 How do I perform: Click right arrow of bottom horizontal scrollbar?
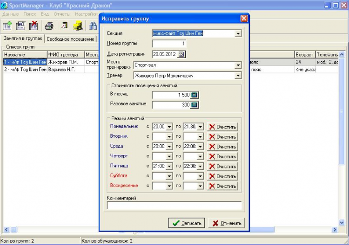(335, 230)
